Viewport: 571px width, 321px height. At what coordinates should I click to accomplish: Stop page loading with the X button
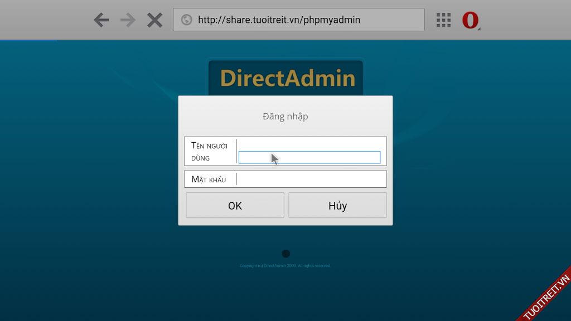tap(154, 21)
